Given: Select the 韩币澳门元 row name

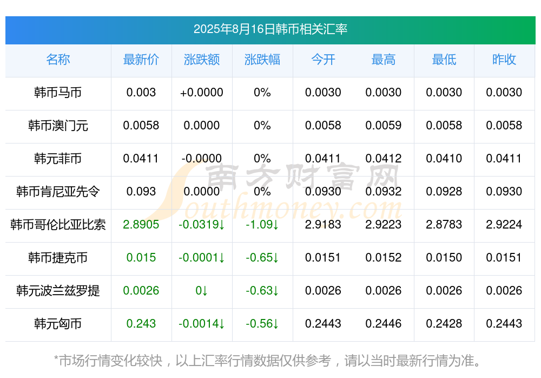Looking at the screenshot, I should pyautogui.click(x=58, y=126).
